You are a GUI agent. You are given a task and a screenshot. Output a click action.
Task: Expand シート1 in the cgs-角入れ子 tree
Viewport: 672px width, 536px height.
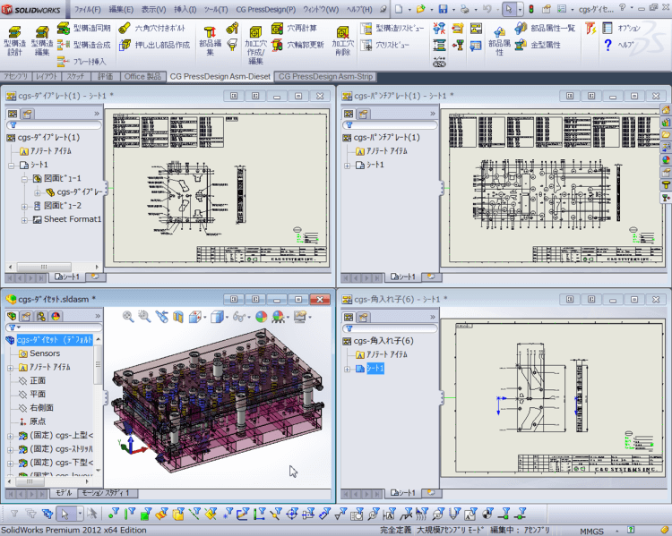pos(348,369)
